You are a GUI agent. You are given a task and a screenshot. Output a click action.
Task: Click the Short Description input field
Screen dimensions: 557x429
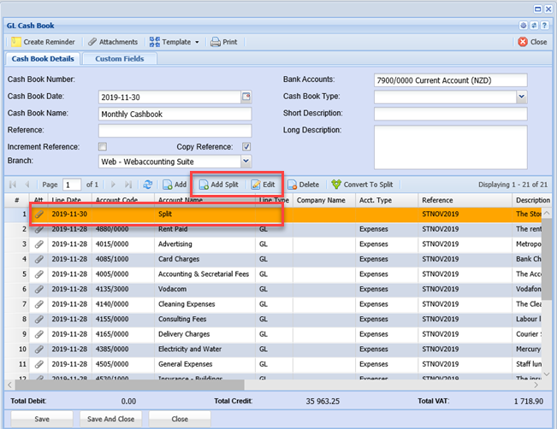coord(450,114)
